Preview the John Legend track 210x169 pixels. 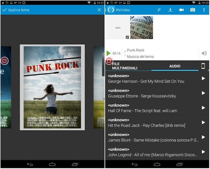203,152
